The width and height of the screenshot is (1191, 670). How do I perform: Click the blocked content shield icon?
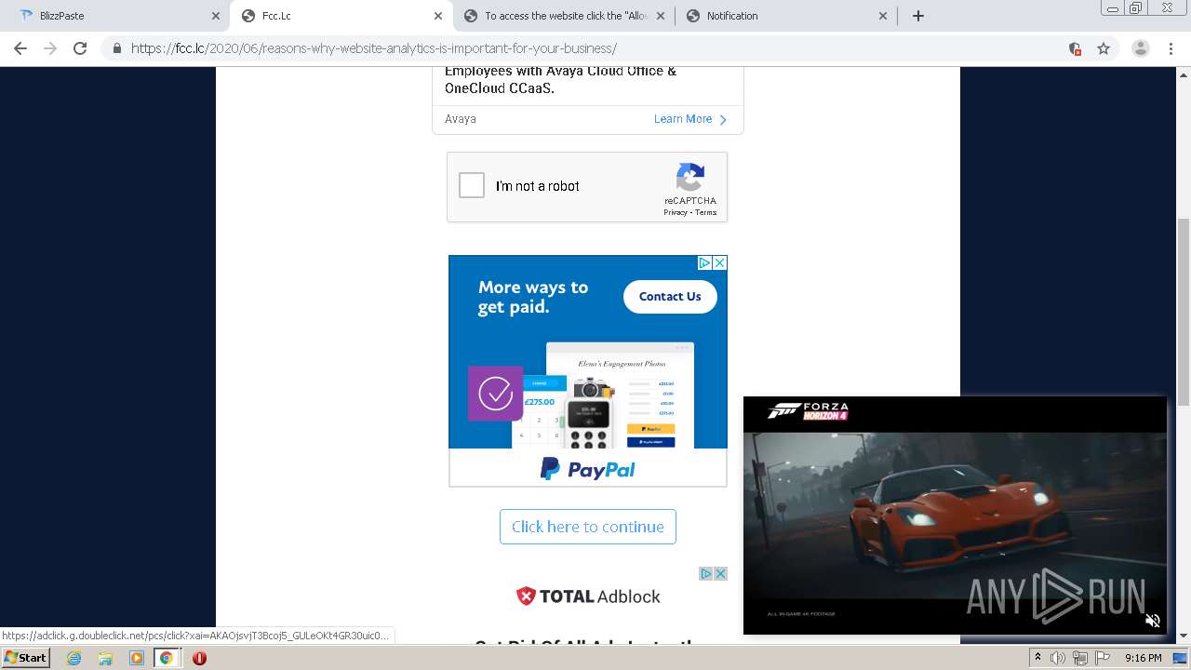coord(1075,48)
